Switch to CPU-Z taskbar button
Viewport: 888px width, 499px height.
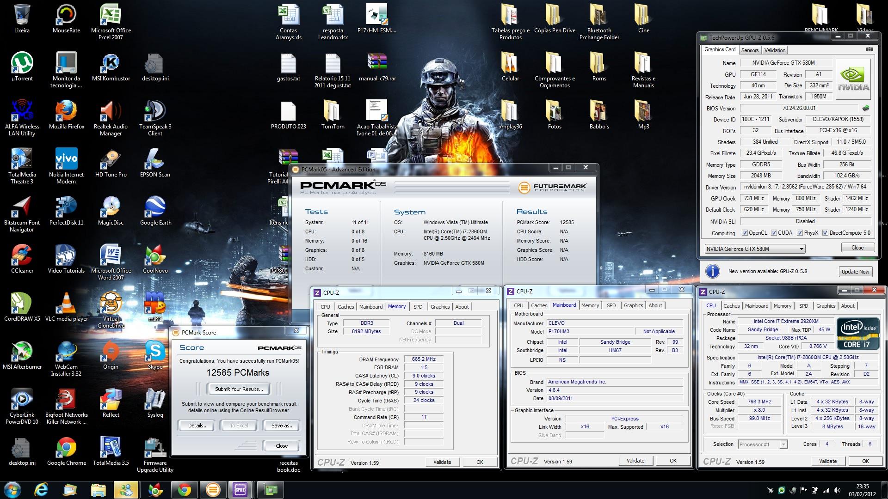[x=240, y=490]
